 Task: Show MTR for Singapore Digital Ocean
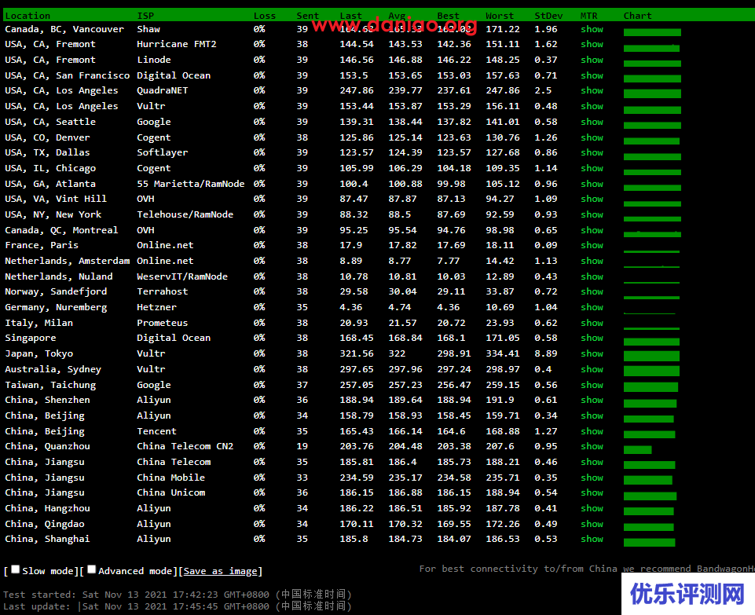pos(592,338)
